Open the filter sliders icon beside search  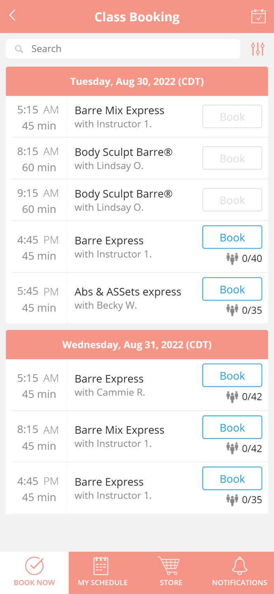click(257, 48)
